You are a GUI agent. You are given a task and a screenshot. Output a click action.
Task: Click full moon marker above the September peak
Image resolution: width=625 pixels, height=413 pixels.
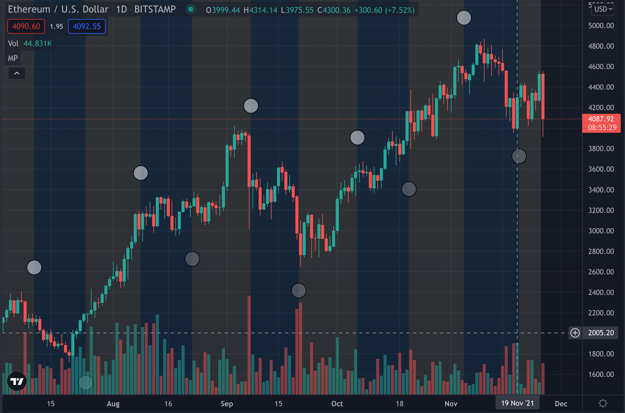[x=251, y=106]
